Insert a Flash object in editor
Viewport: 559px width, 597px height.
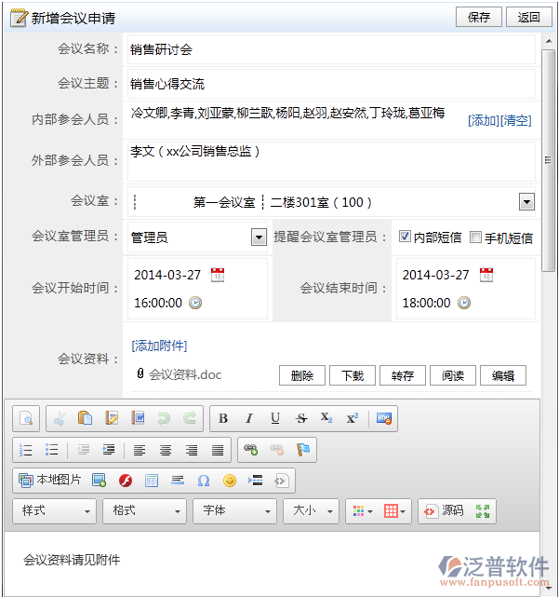[125, 481]
